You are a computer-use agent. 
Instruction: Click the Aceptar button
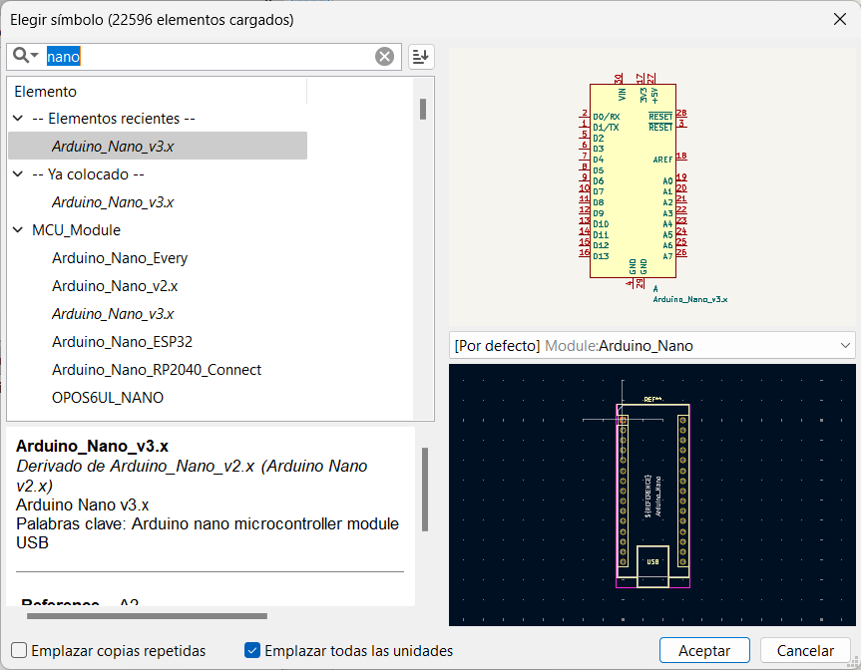click(704, 650)
